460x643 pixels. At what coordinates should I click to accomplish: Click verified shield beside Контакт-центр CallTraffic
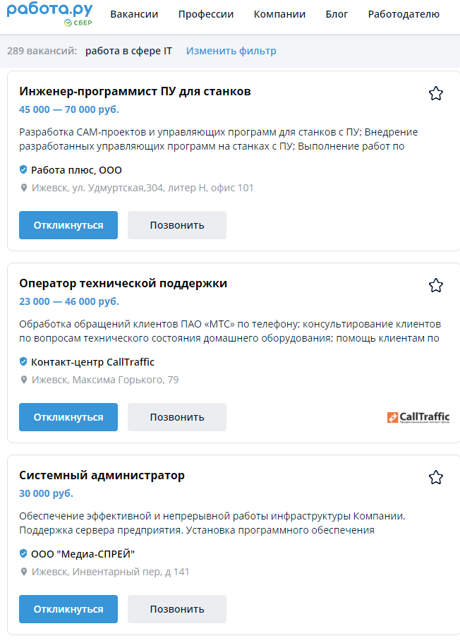coord(23,361)
